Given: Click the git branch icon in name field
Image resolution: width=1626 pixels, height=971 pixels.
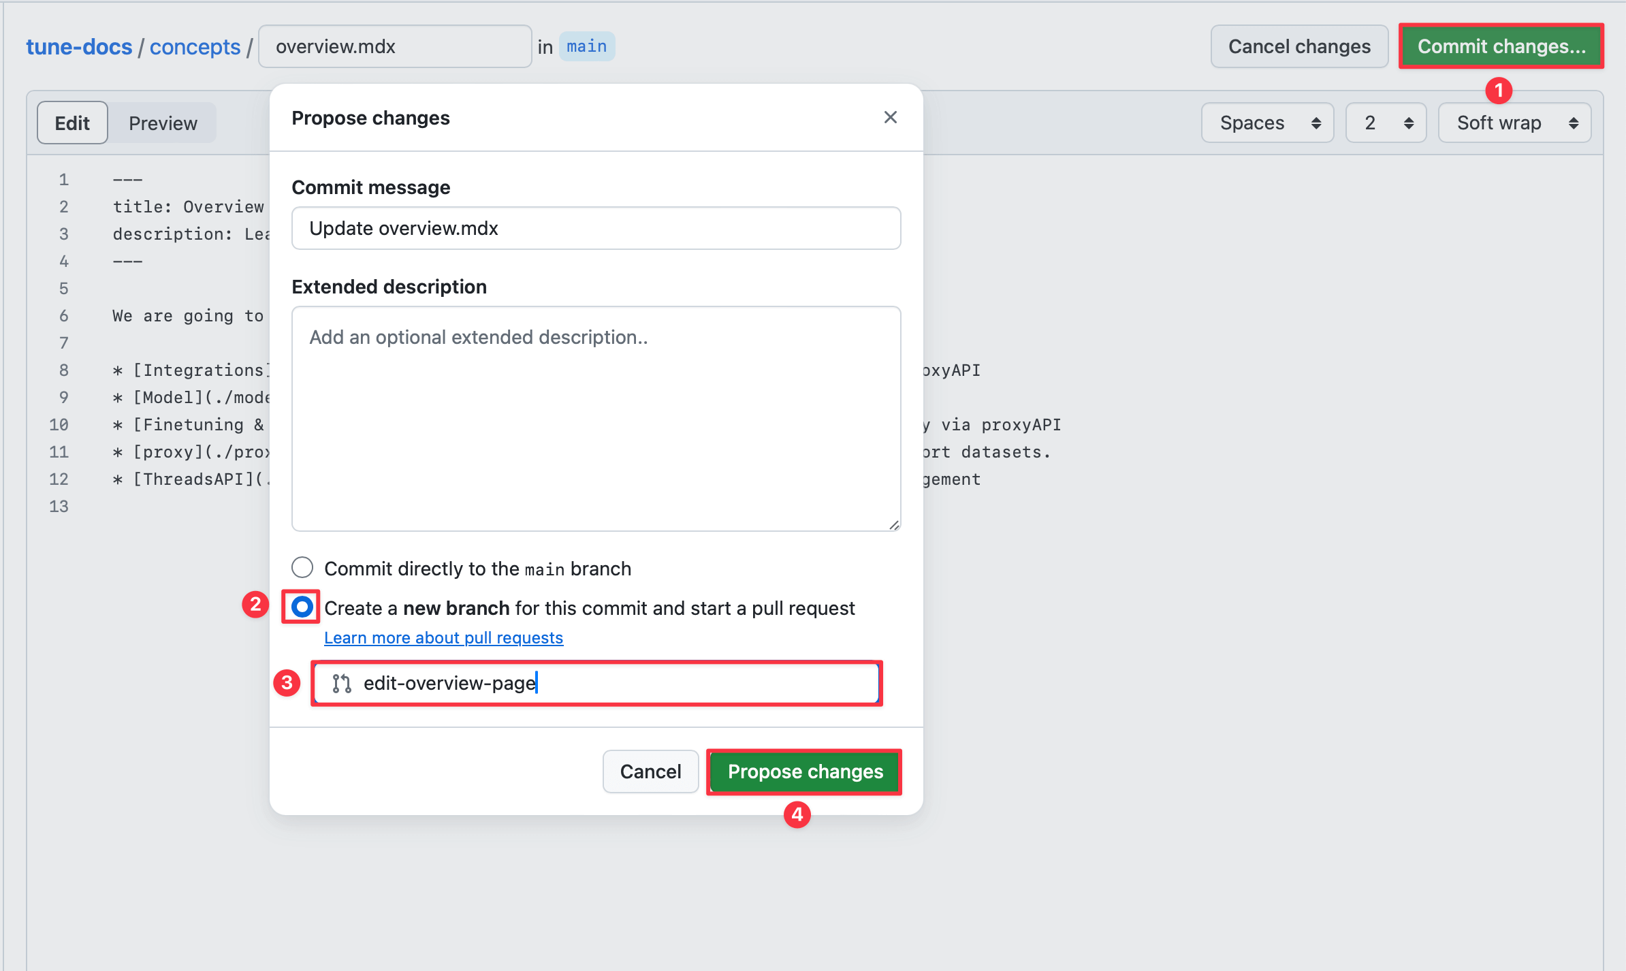Looking at the screenshot, I should [341, 683].
